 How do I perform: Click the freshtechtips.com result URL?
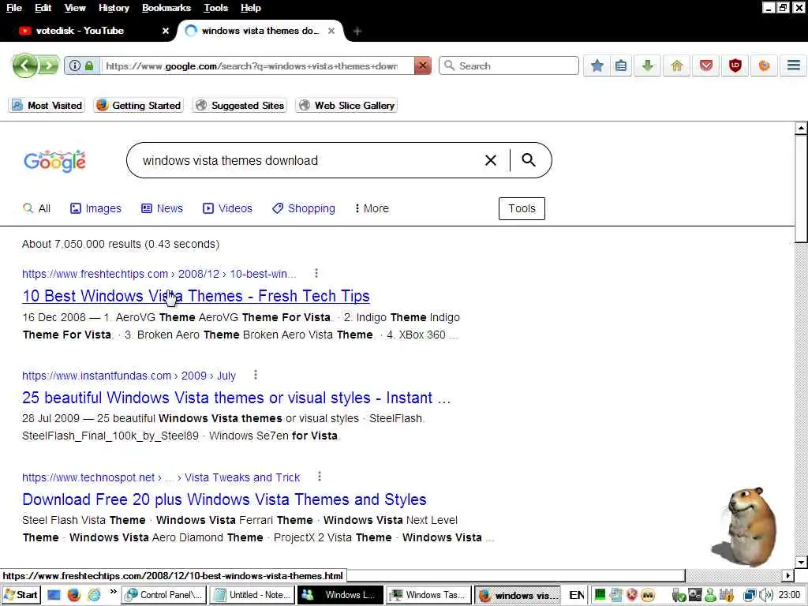tap(159, 274)
